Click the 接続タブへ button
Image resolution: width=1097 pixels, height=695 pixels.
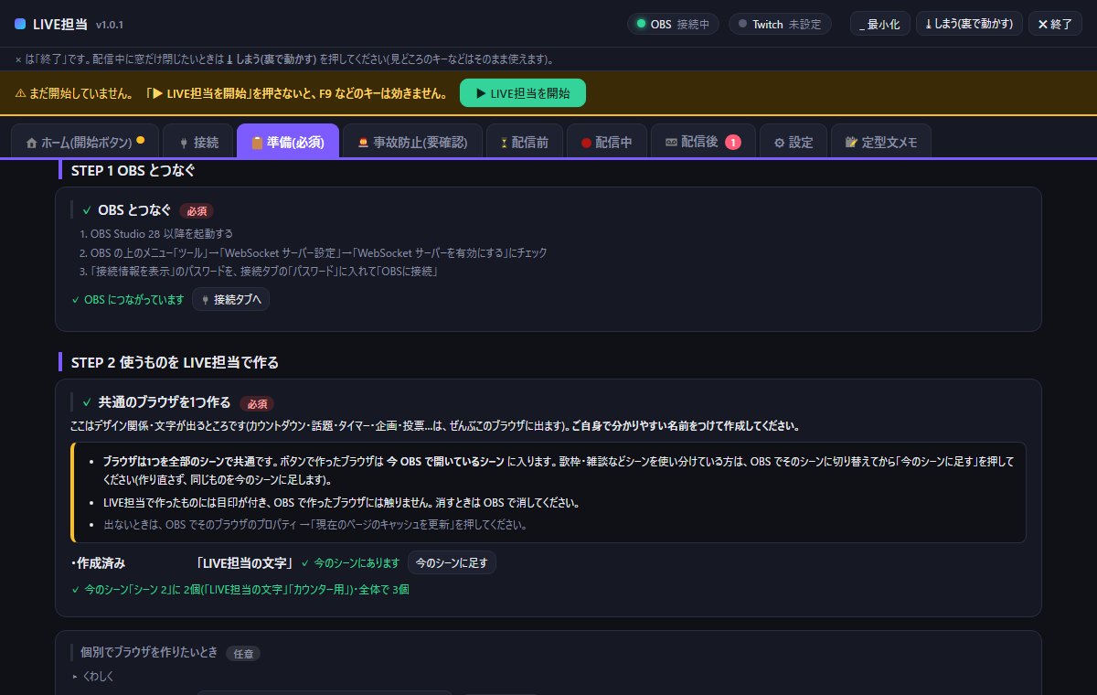[230, 299]
